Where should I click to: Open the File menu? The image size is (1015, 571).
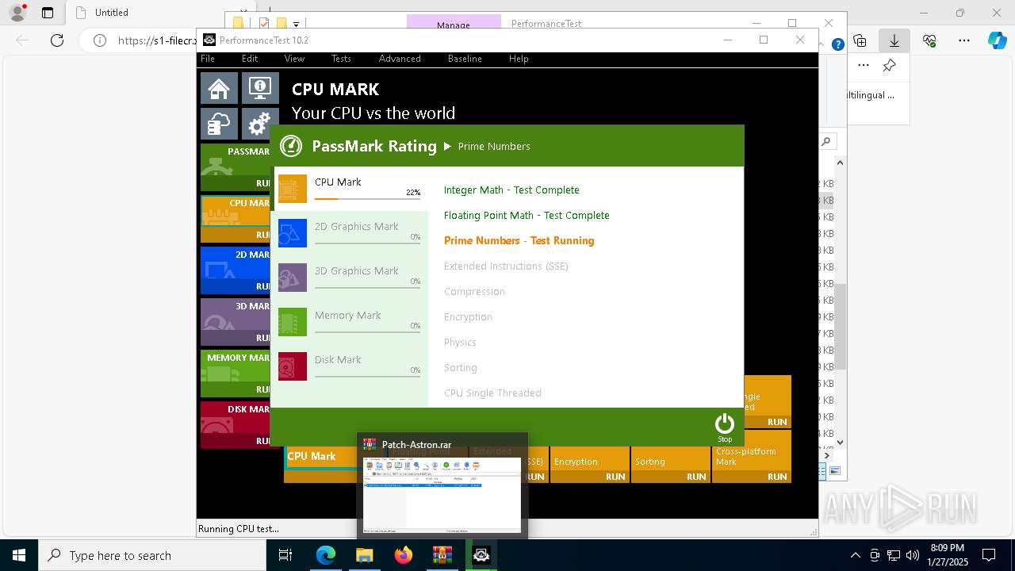(208, 59)
